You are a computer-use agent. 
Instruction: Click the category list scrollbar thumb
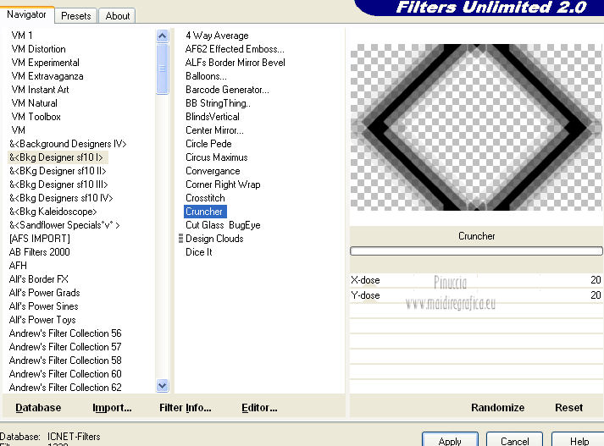[162, 69]
